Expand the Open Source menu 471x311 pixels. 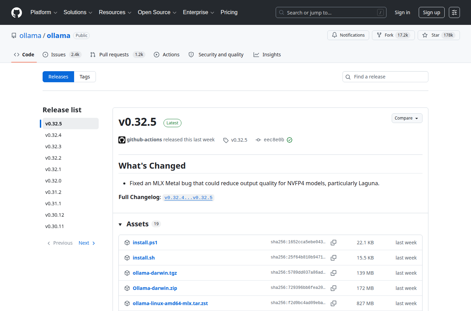click(157, 12)
